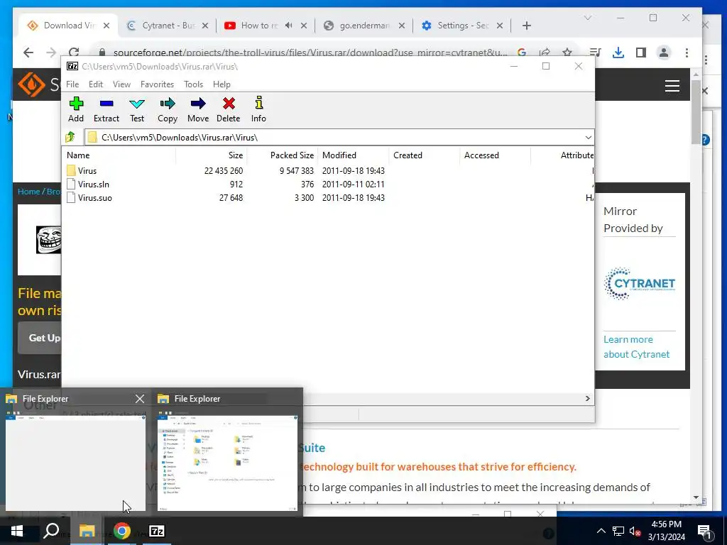Close the first File Explorer preview

coord(140,399)
